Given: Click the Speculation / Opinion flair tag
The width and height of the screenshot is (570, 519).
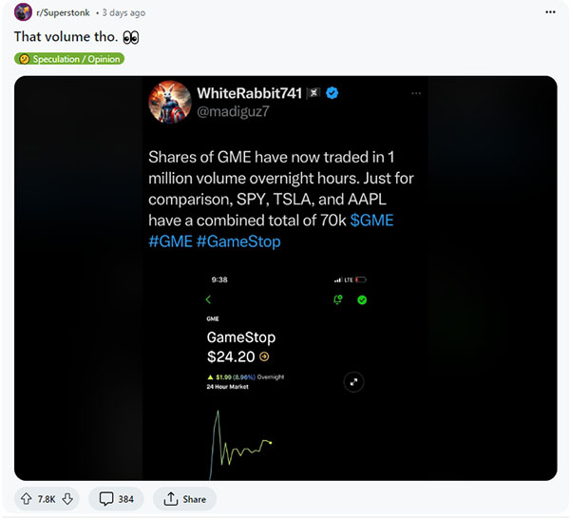Looking at the screenshot, I should point(69,59).
